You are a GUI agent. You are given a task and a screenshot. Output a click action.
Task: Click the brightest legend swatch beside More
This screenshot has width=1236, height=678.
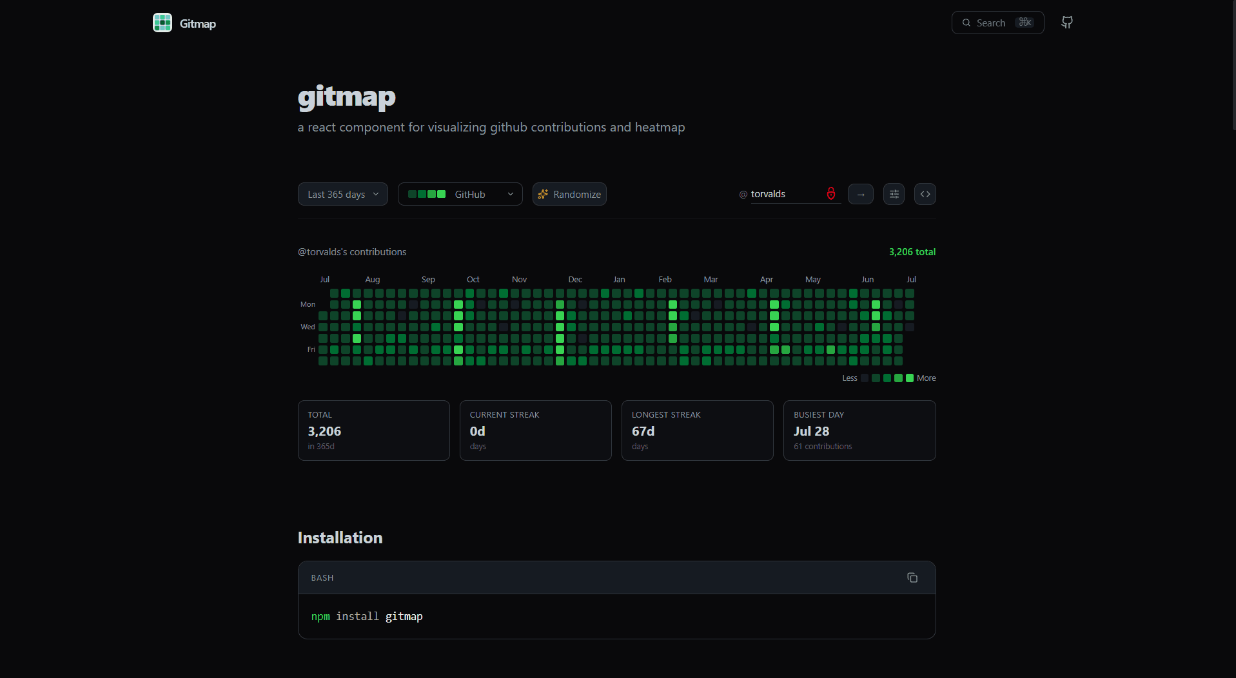click(x=909, y=378)
